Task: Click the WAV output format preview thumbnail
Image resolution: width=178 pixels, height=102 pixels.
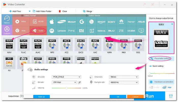Action: (161, 39)
